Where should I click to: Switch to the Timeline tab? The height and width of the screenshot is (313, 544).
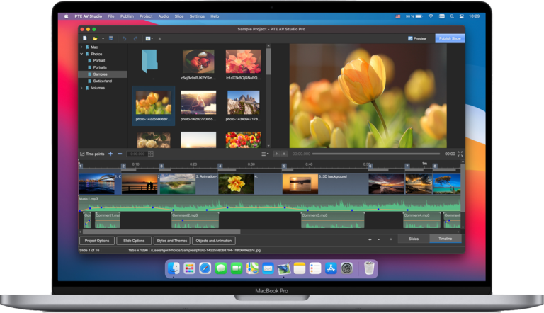point(445,239)
